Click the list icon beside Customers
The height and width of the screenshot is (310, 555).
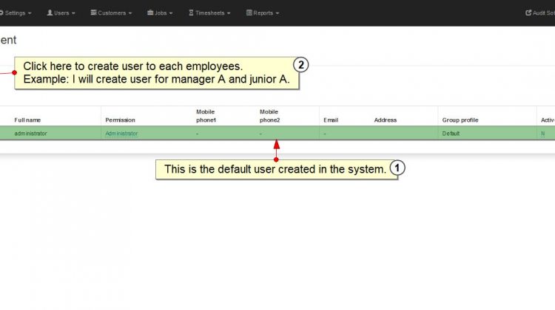pyautogui.click(x=93, y=13)
